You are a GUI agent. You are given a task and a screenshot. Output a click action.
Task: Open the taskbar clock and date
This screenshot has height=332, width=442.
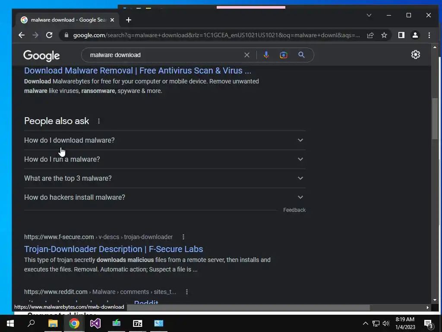coord(405,323)
